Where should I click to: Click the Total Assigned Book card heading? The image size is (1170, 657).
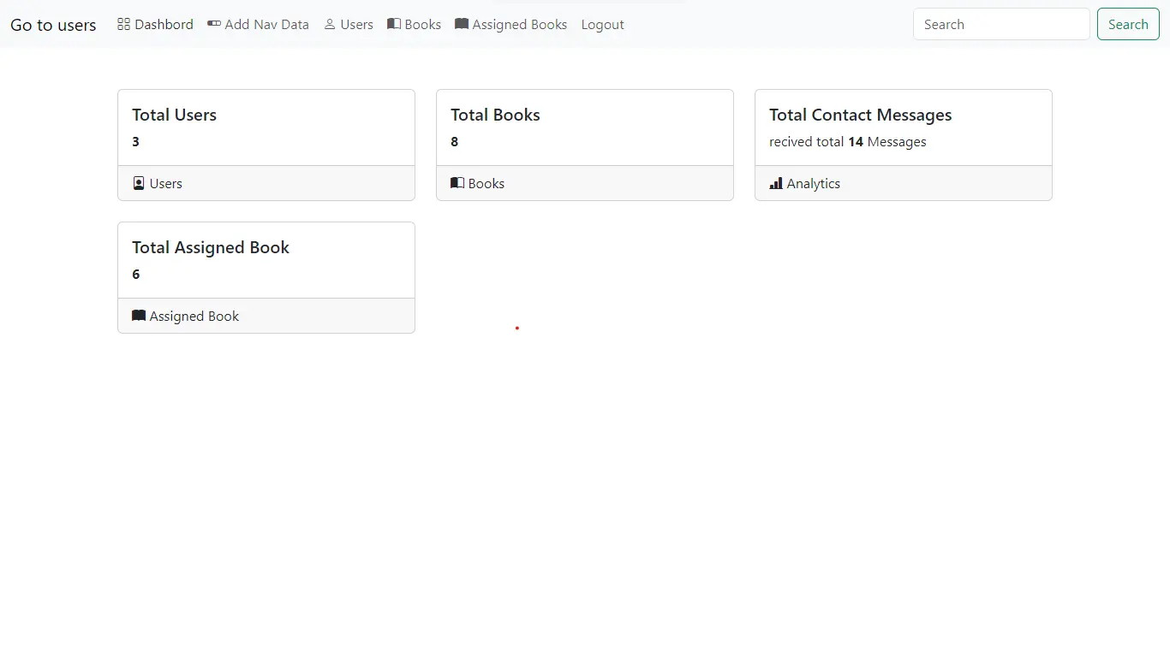211,247
